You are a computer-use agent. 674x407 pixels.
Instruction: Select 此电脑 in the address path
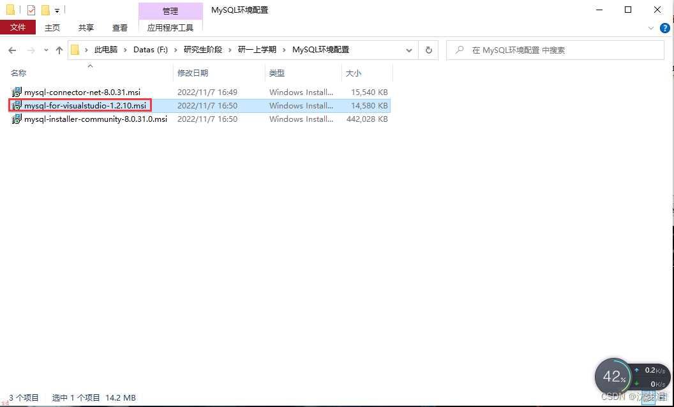(106, 50)
